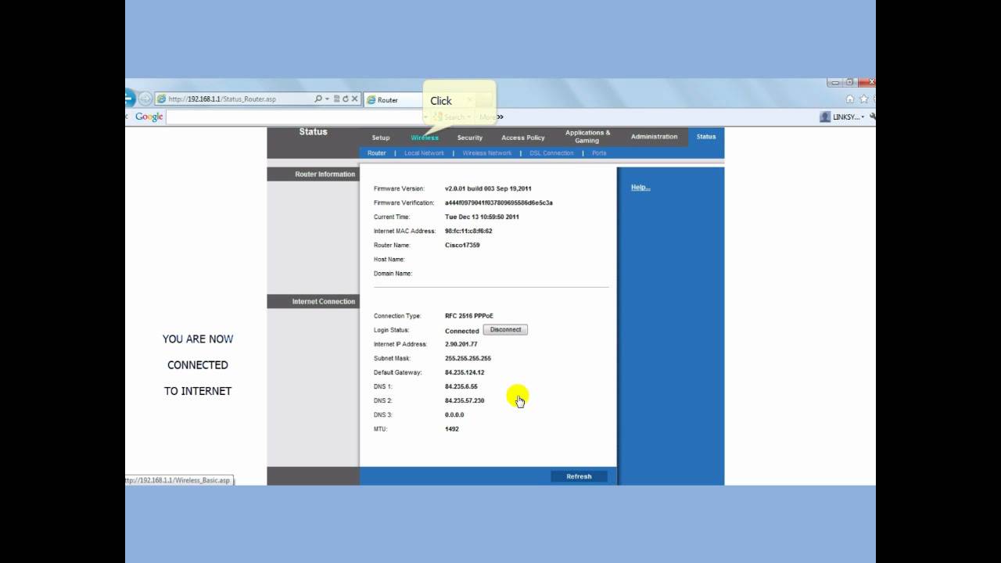Screen dimensions: 1001x563
Task: Click the Internet Connection section header
Action: click(x=313, y=301)
